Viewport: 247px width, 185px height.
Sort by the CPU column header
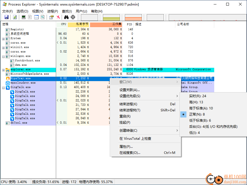(62, 24)
